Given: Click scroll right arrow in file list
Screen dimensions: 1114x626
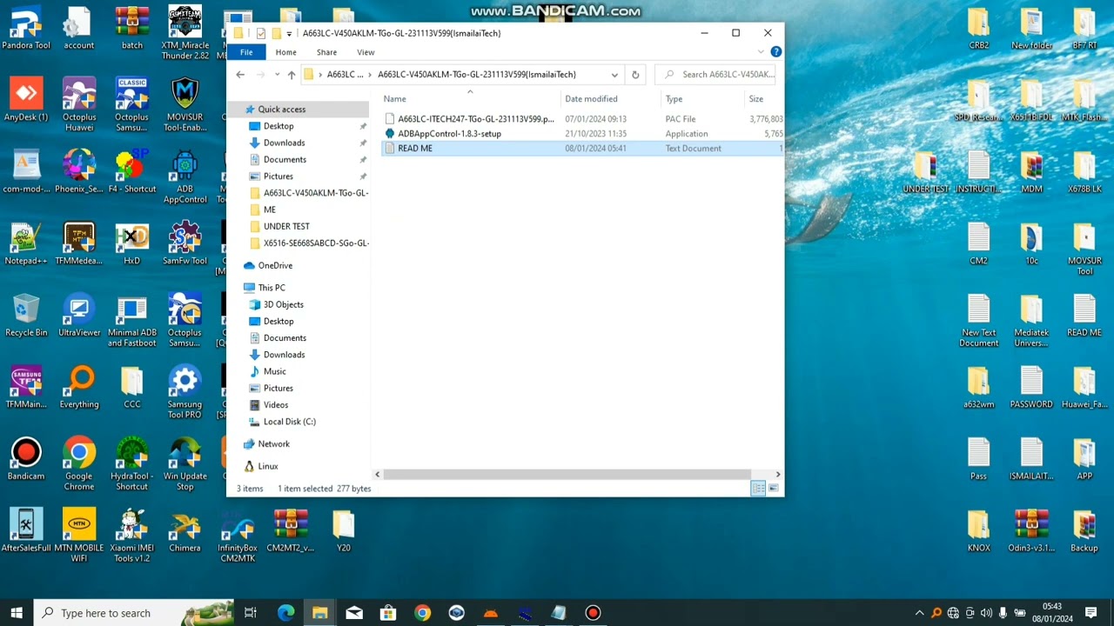Looking at the screenshot, I should [777, 474].
